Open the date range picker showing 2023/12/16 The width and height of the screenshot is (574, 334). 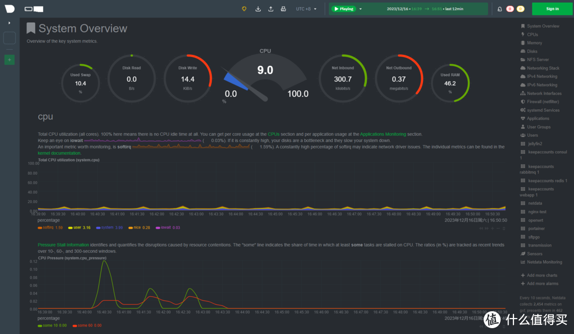pyautogui.click(x=425, y=9)
